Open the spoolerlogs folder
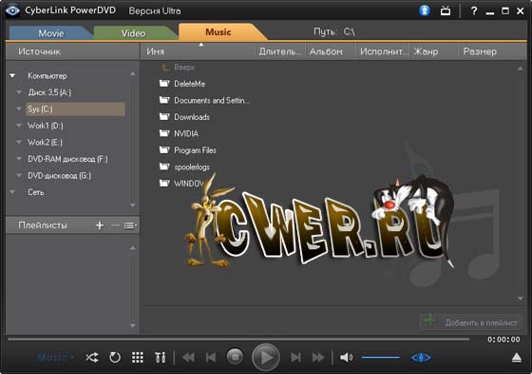Viewport: 532px width, 374px height. [x=192, y=167]
